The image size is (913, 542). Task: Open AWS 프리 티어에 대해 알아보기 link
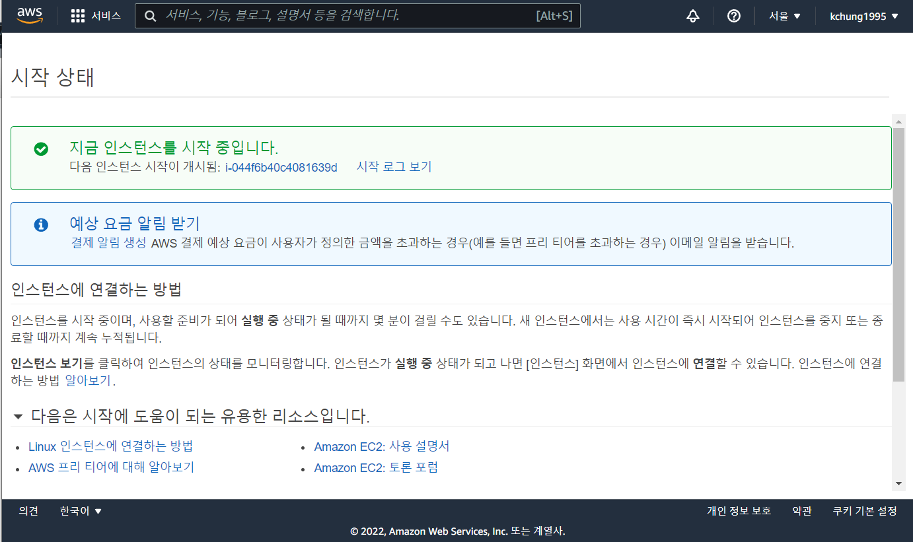click(x=111, y=467)
